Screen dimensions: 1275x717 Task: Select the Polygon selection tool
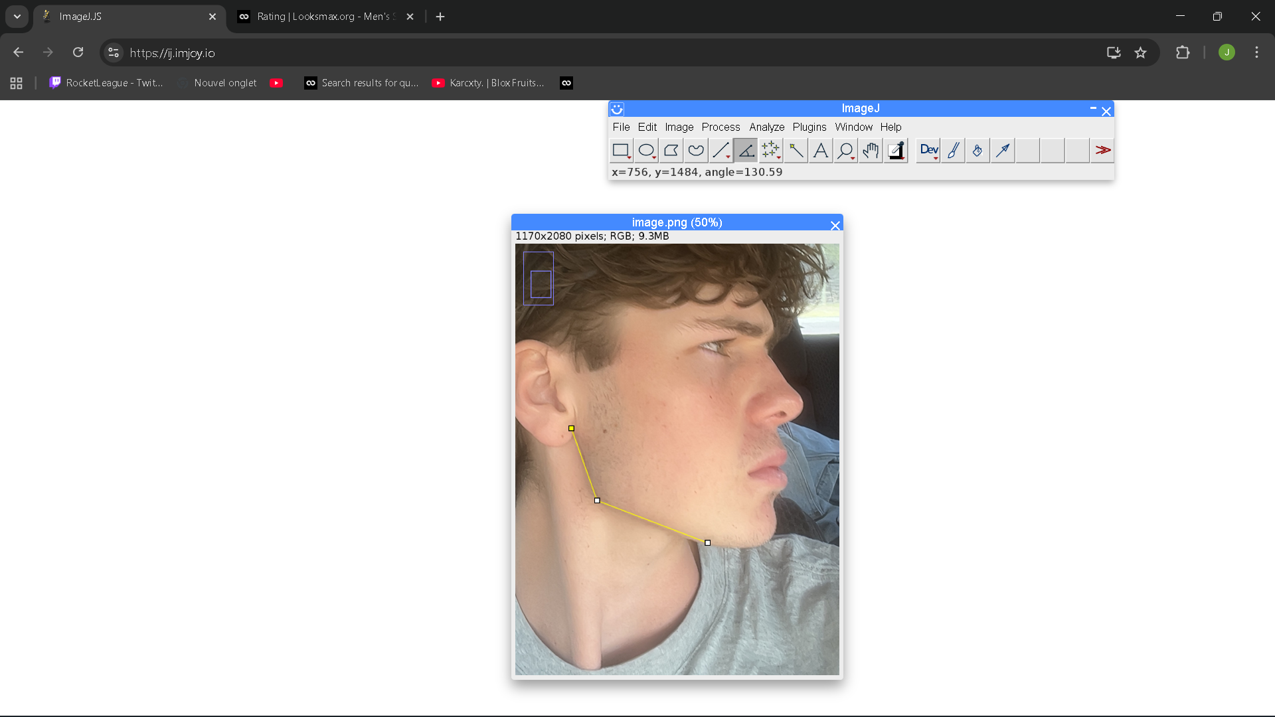[x=671, y=151]
